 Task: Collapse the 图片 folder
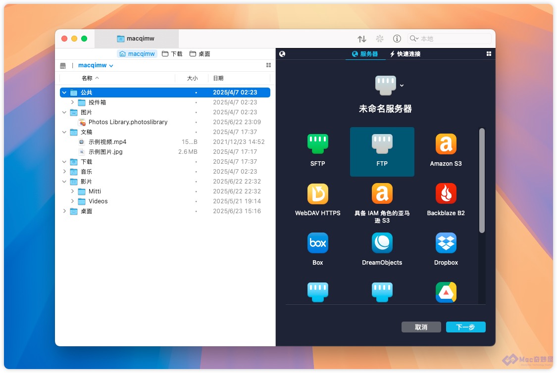tap(64, 112)
